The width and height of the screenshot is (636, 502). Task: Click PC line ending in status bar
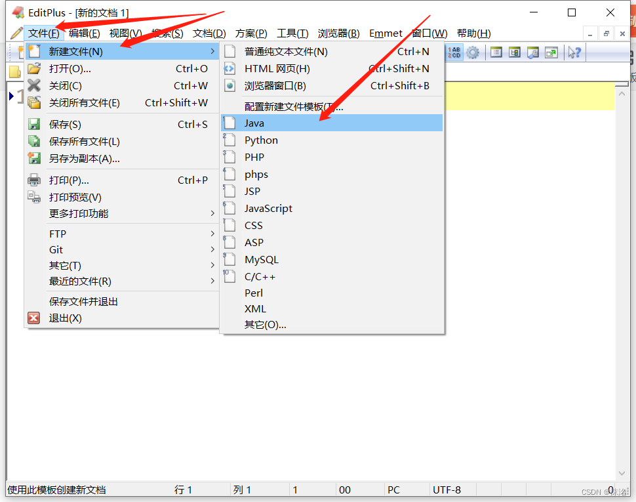pos(393,490)
